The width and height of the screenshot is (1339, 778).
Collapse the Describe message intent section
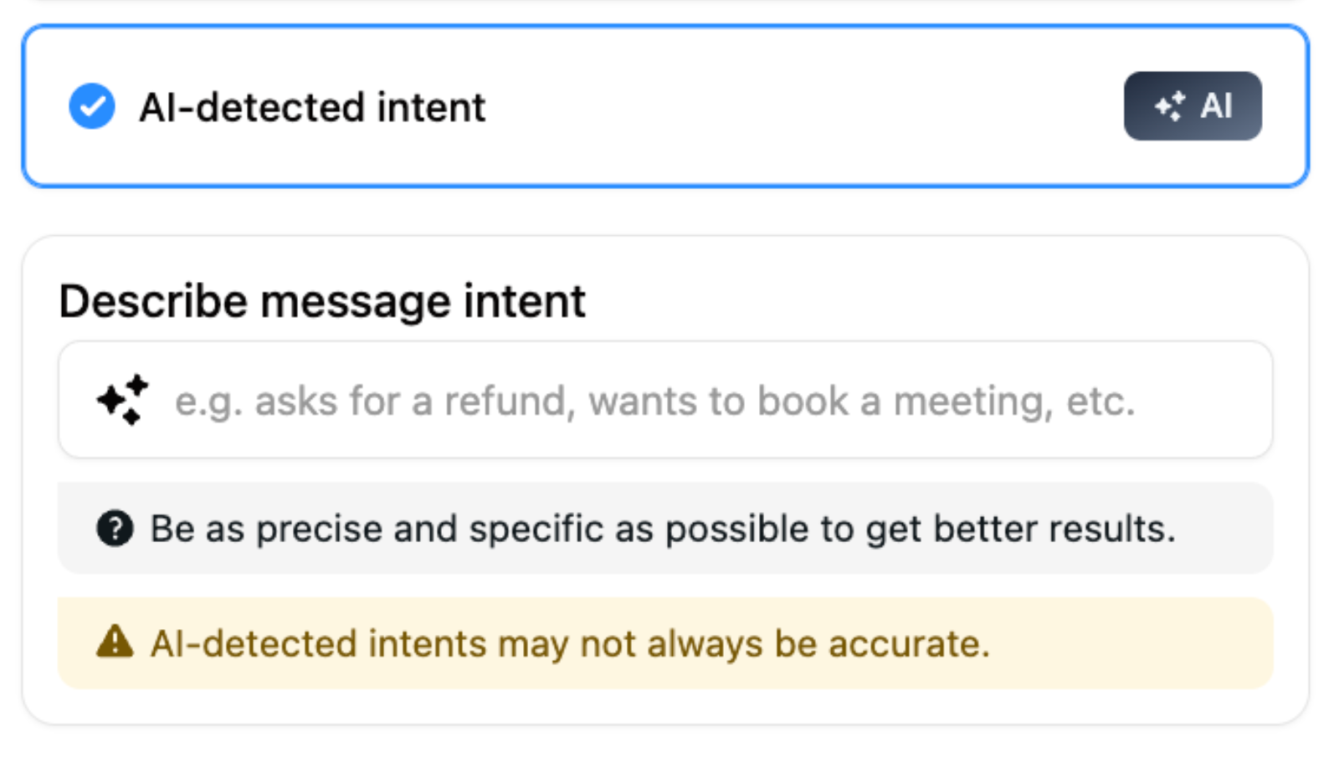(321, 301)
